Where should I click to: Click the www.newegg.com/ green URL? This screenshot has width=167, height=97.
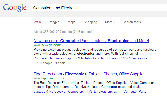click(x=47, y=45)
